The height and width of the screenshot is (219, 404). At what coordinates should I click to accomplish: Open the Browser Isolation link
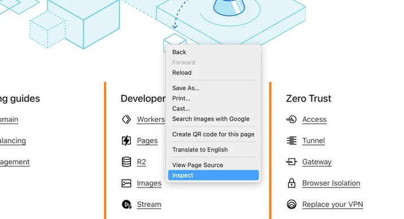click(331, 183)
